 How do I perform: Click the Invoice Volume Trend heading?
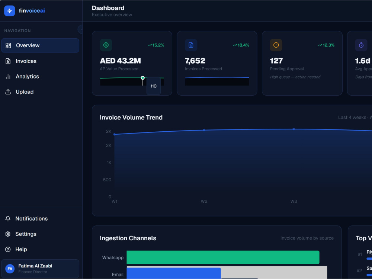(131, 118)
